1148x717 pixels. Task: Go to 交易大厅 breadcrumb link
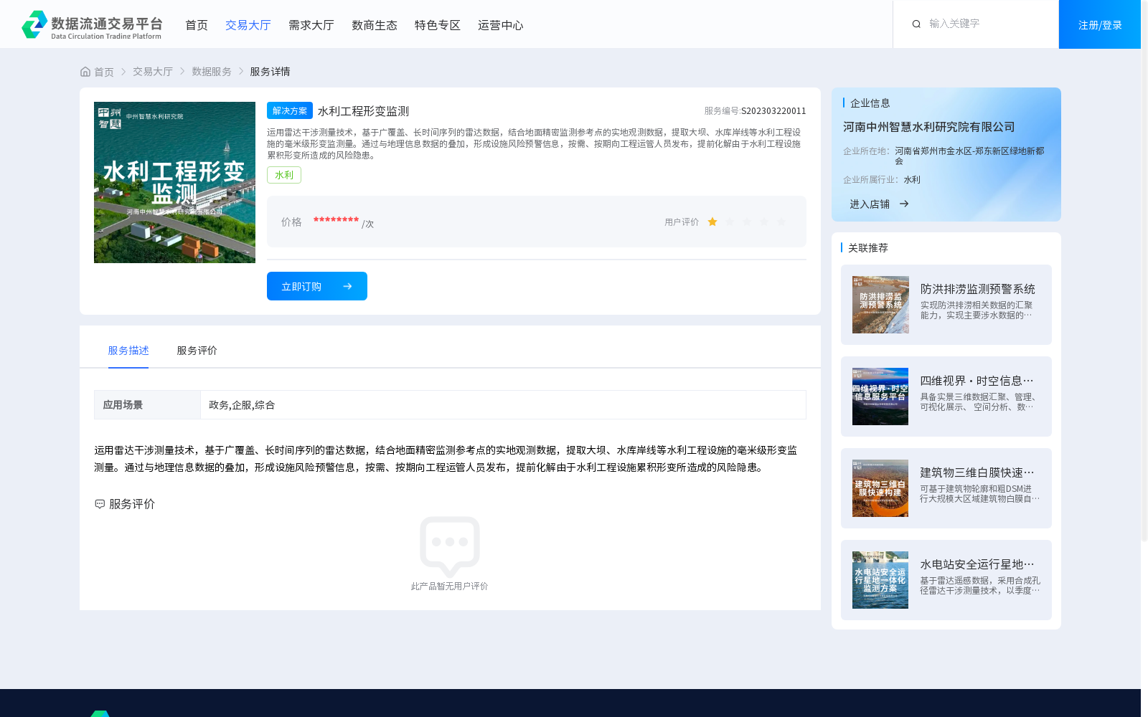(153, 72)
